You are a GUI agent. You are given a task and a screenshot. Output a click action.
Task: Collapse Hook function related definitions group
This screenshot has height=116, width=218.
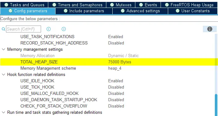(x=3, y=75)
